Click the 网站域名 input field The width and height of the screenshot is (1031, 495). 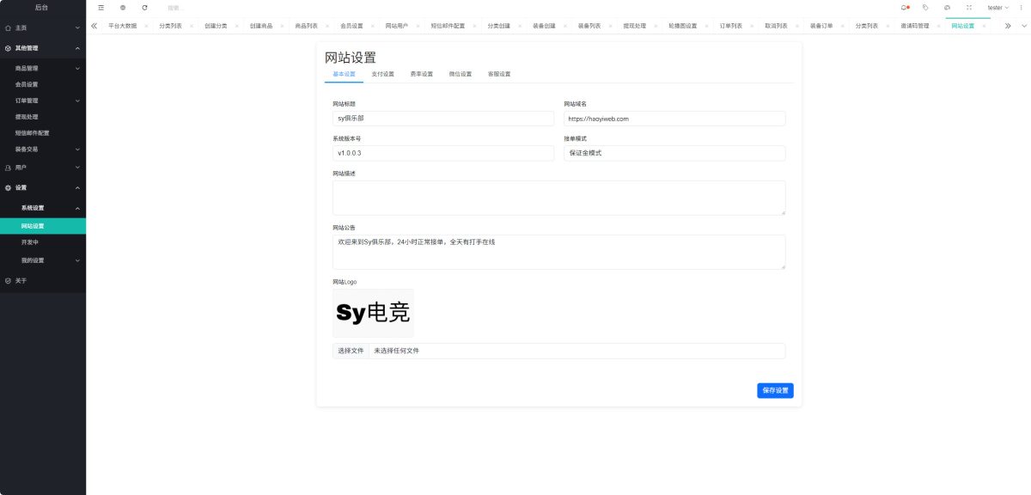(674, 119)
